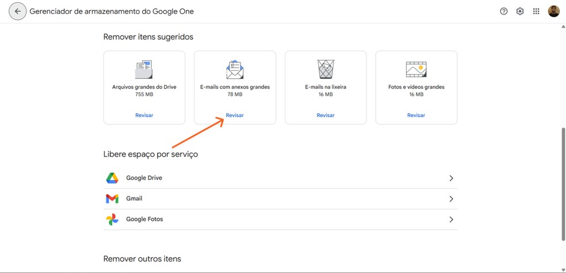Select the large photos and videos icon
The width and height of the screenshot is (566, 273).
pyautogui.click(x=416, y=69)
